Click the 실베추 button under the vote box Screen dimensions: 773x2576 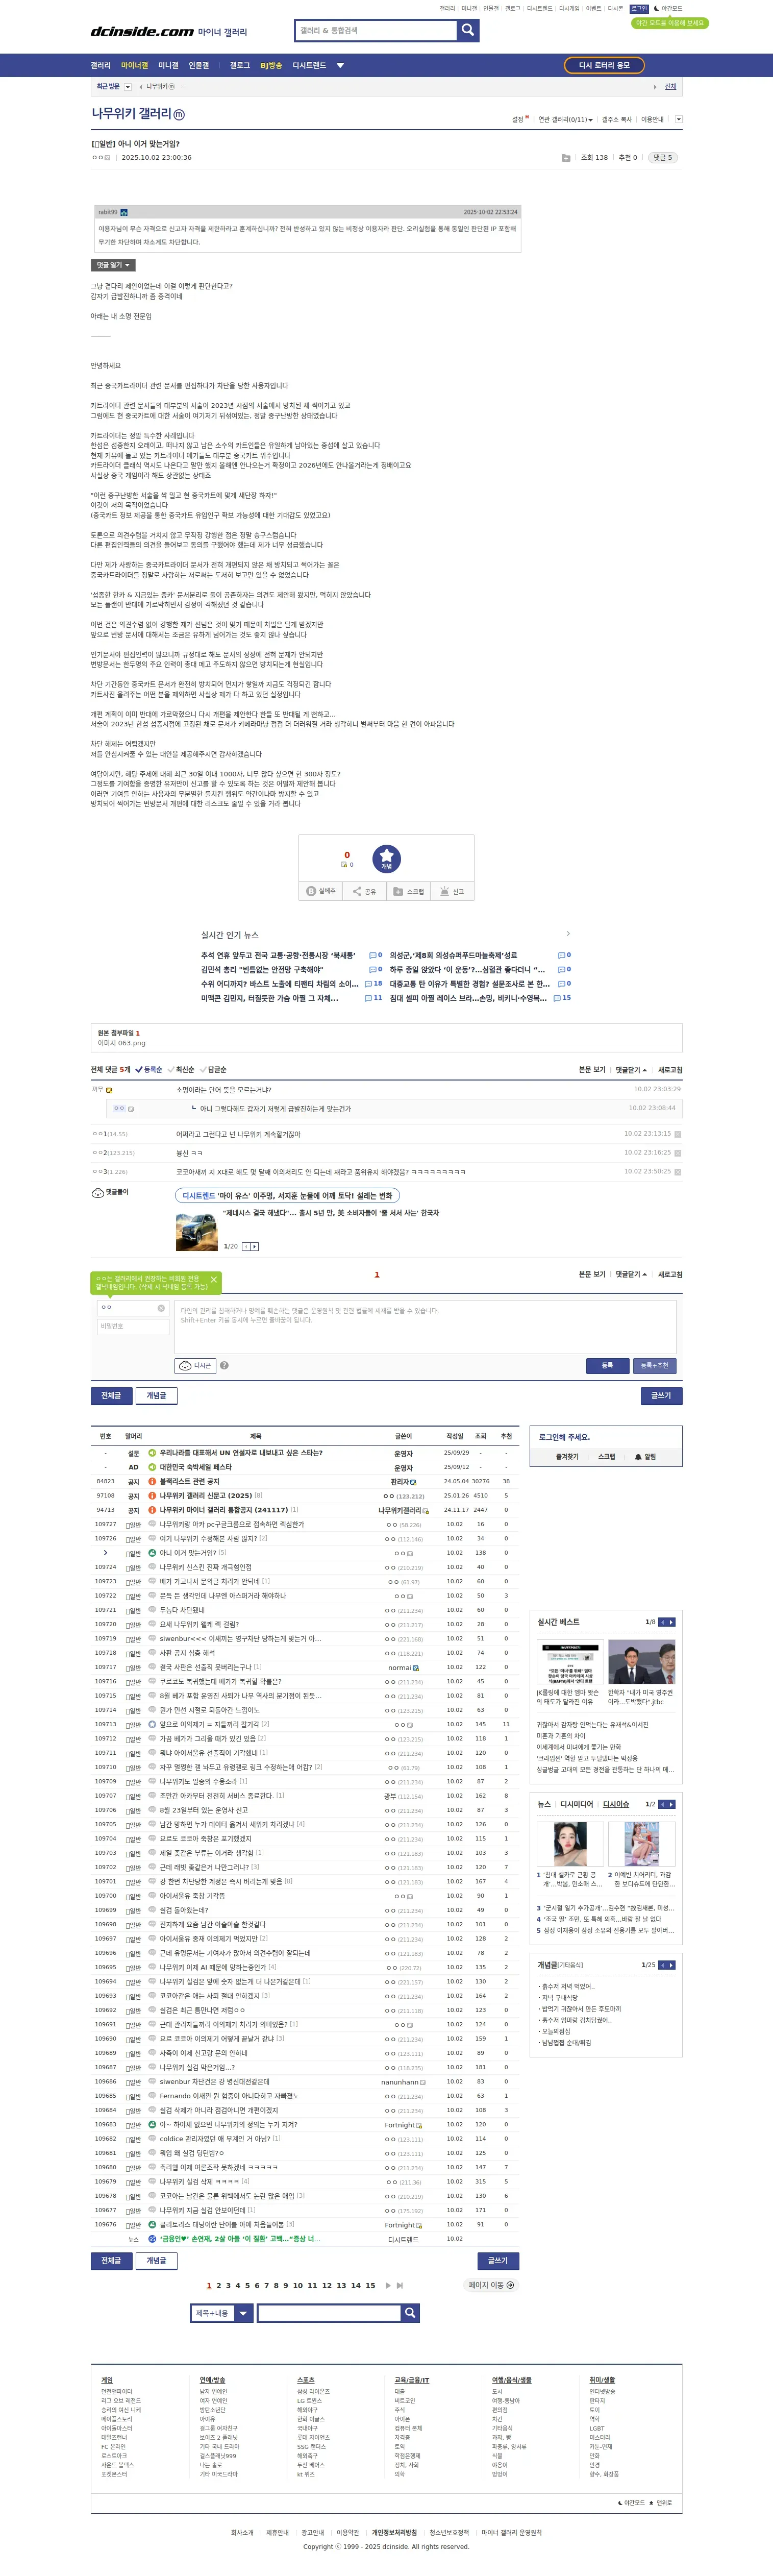[x=321, y=891]
